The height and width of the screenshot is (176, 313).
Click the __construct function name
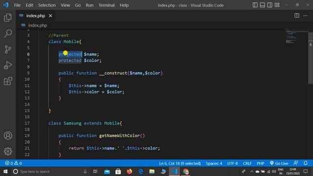113,73
